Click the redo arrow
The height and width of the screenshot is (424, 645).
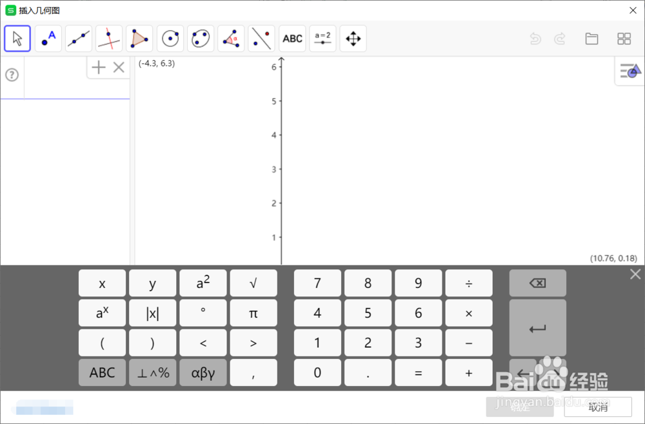(x=560, y=39)
